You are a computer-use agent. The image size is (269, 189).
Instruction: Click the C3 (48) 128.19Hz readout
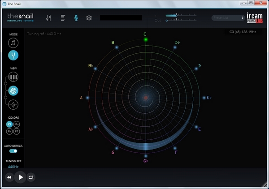(243, 32)
